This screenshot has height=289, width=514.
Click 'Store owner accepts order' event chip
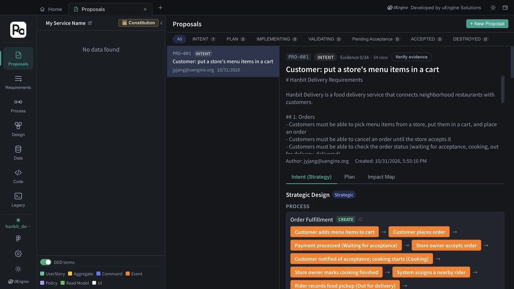pos(446,245)
